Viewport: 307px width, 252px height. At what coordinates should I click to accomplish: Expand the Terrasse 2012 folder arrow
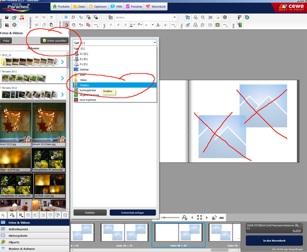[62, 95]
